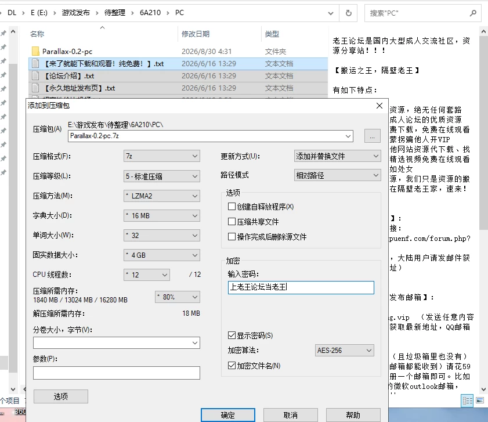Click the date 2026/8/30 4:31

pyautogui.click(x=207, y=52)
